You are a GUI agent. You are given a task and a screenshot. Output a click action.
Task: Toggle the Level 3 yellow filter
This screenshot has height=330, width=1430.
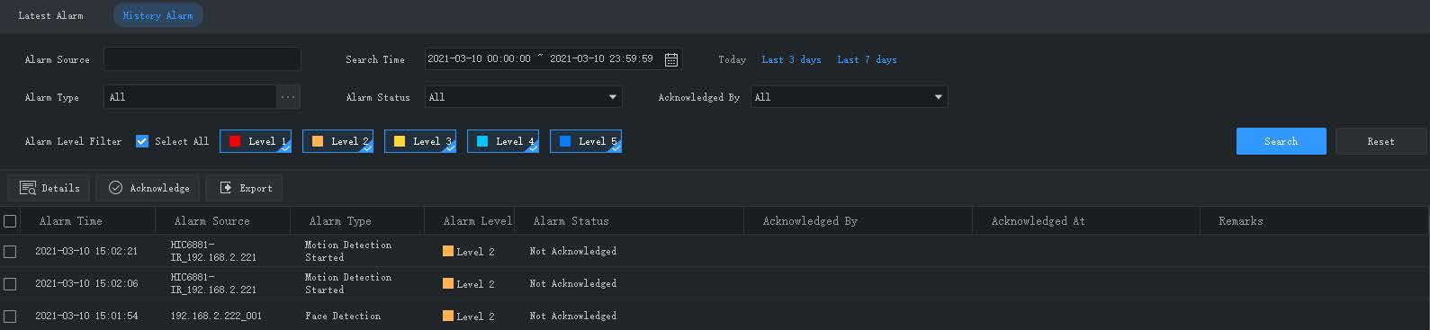420,141
